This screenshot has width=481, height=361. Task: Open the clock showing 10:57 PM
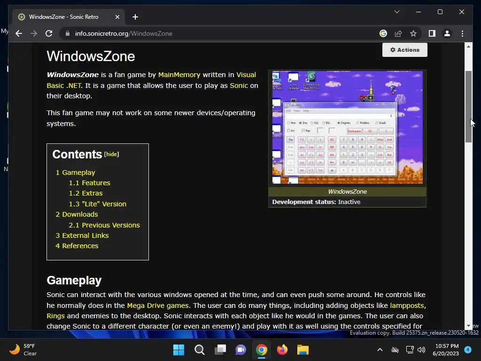click(x=446, y=350)
